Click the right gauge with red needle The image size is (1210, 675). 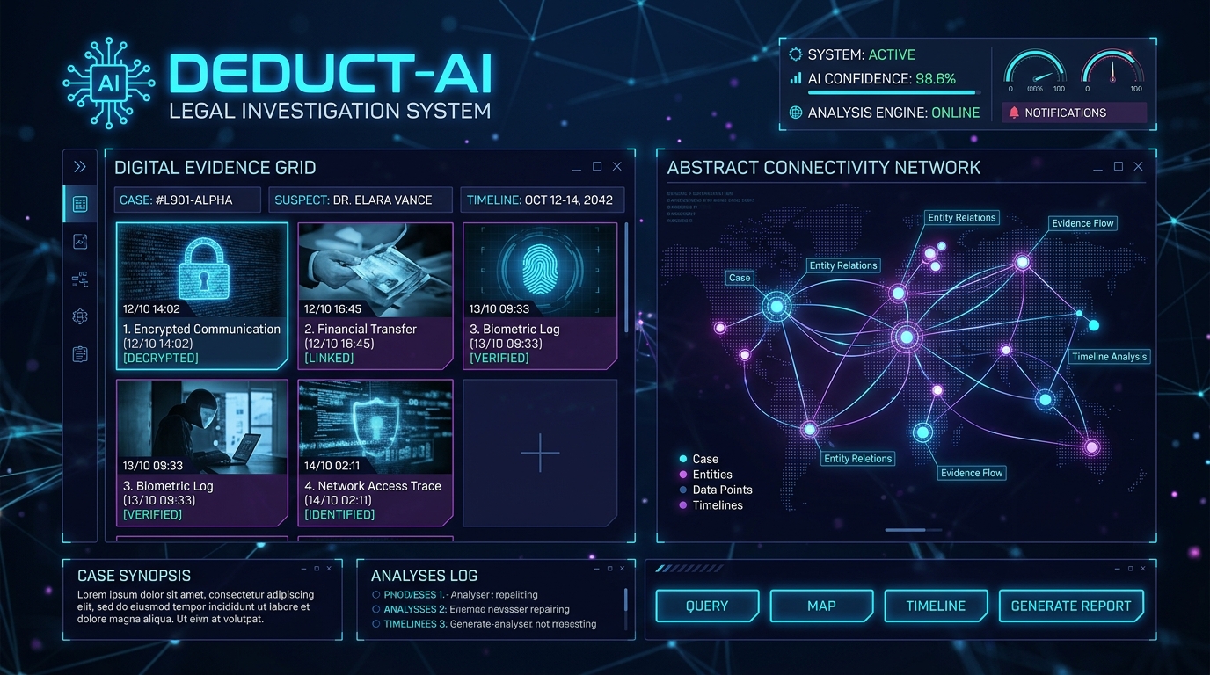pos(1112,70)
